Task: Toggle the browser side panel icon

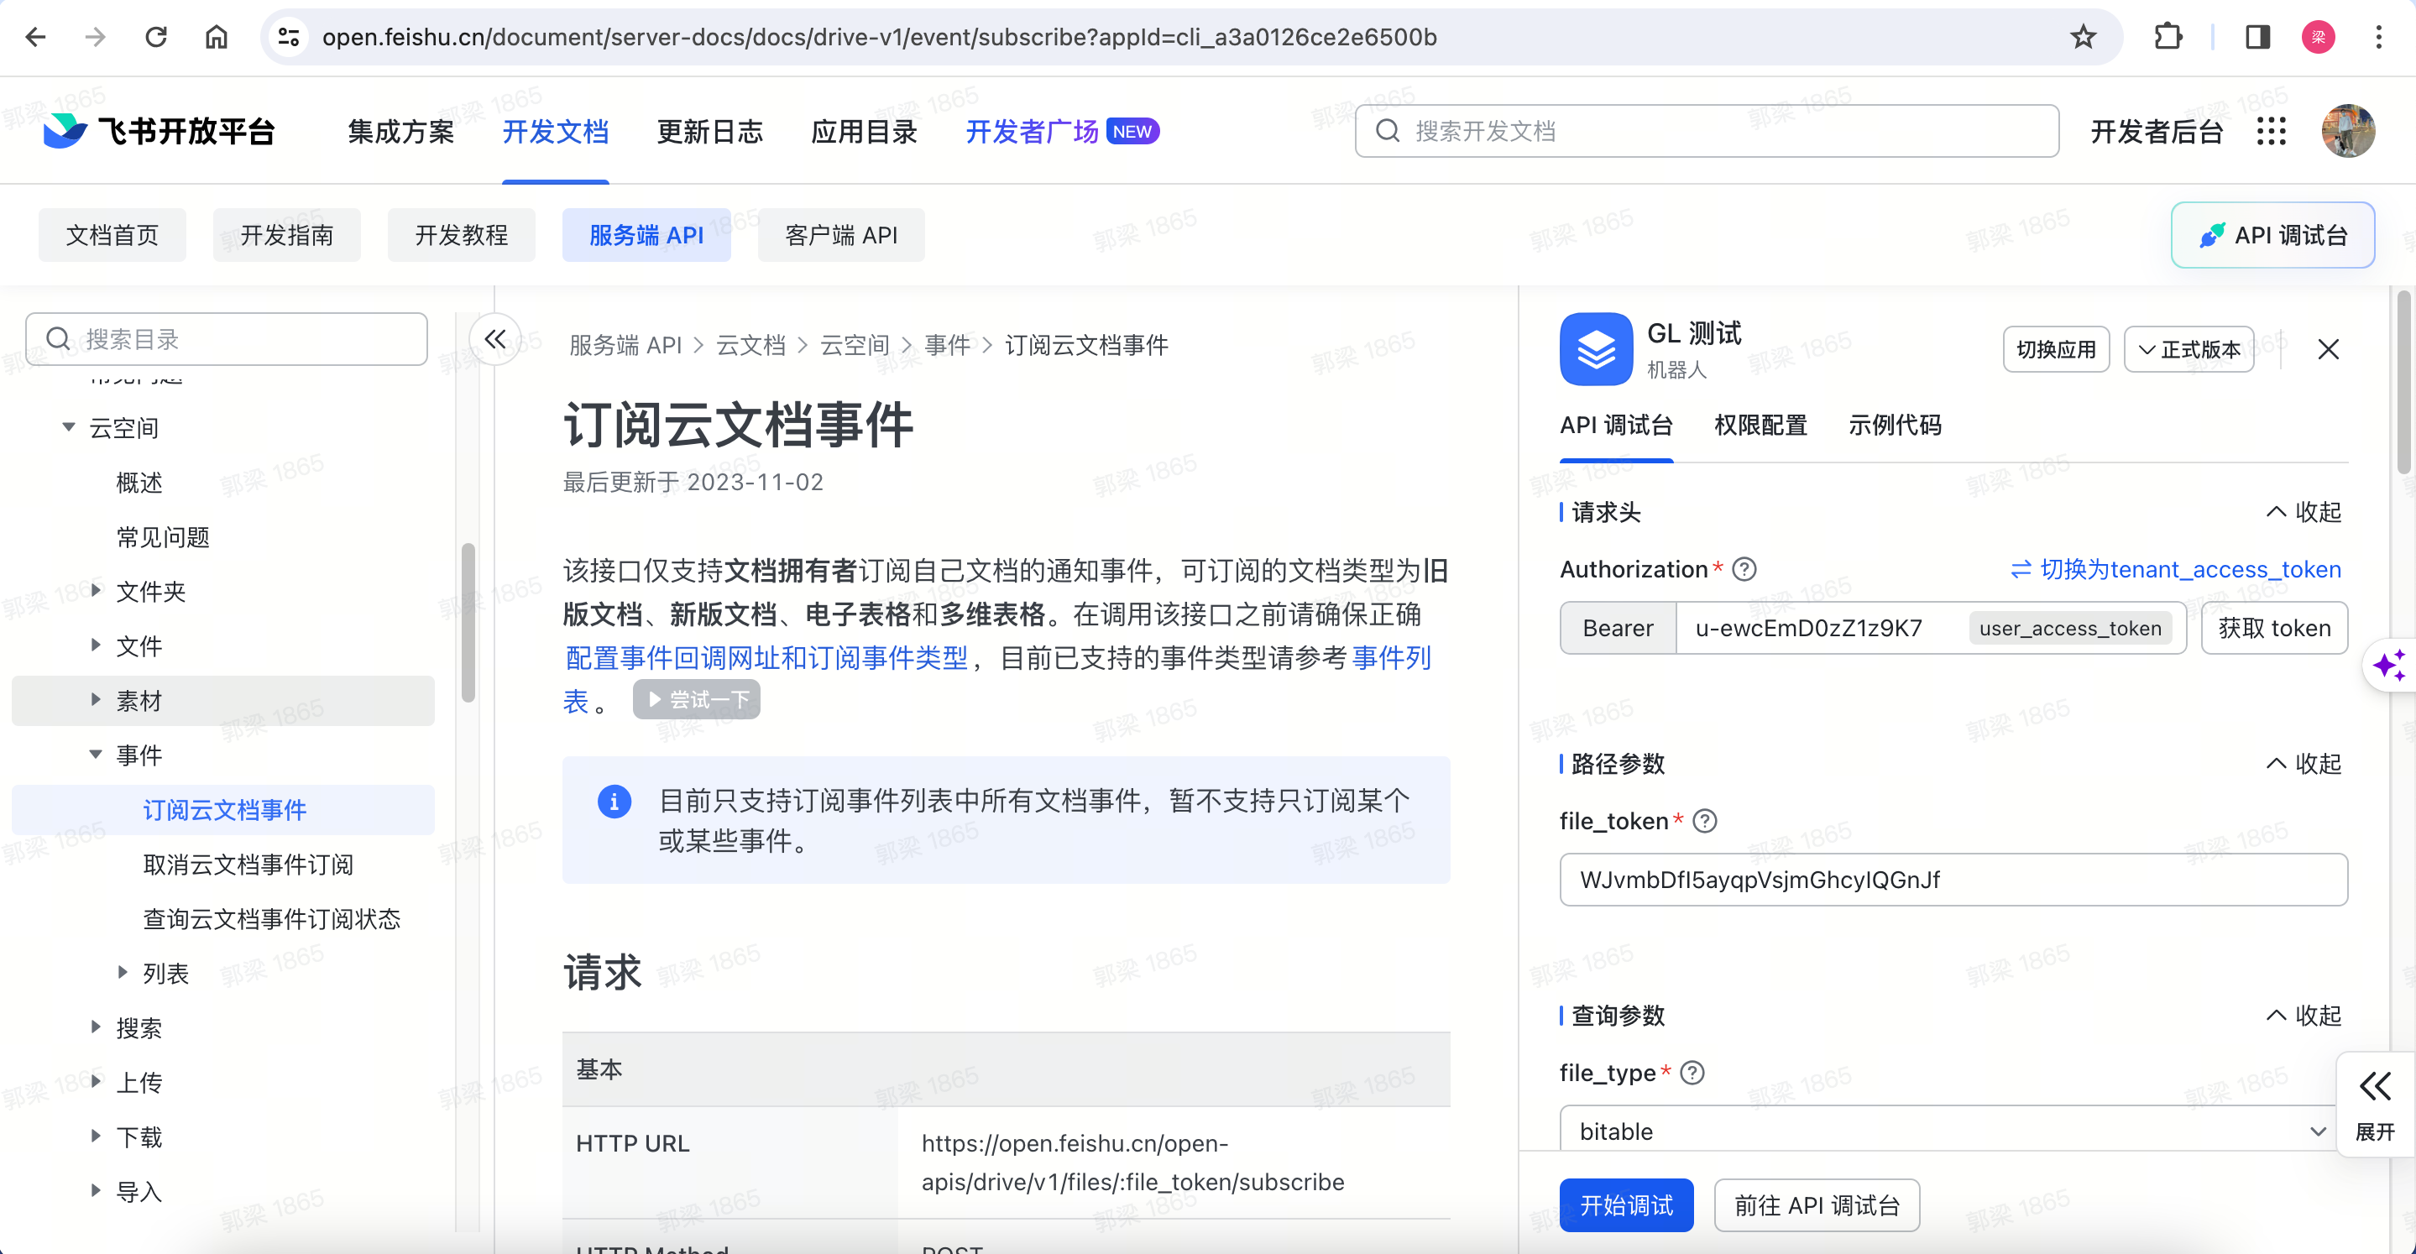Action: coord(2257,37)
